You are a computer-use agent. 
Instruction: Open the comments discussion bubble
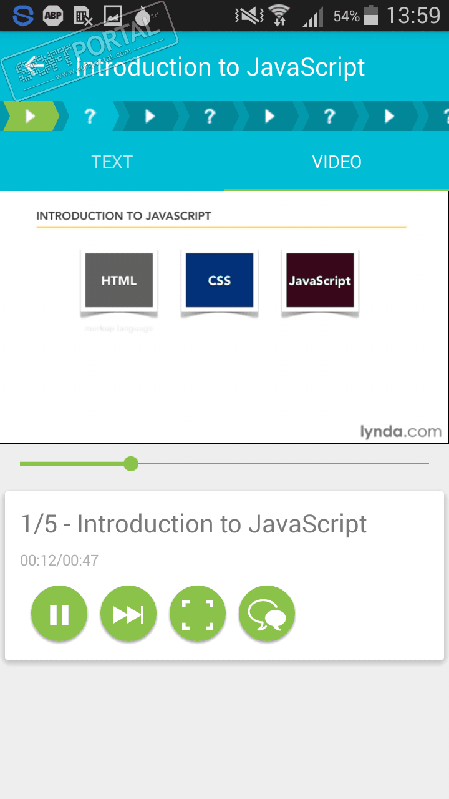tap(267, 615)
